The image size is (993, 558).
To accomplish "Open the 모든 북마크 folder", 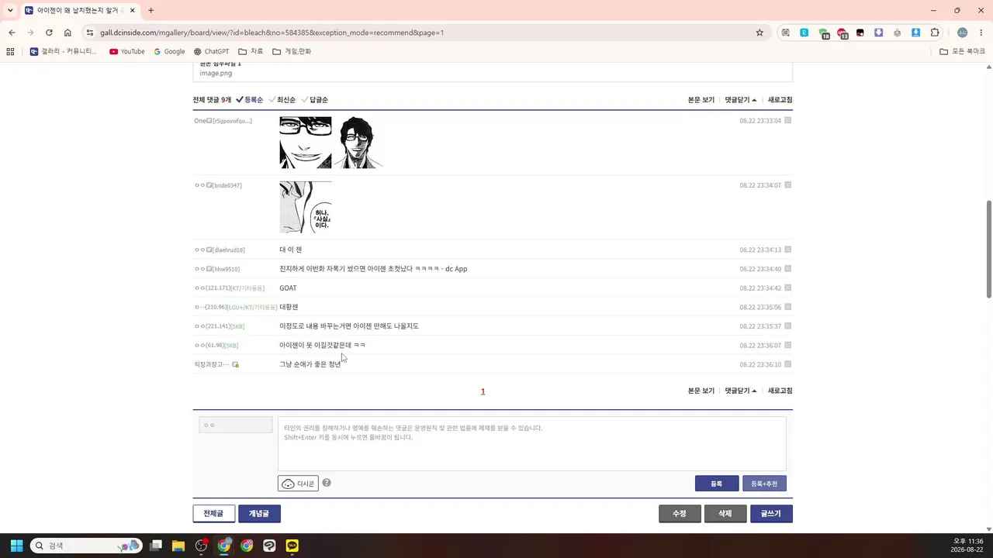I will [x=962, y=52].
